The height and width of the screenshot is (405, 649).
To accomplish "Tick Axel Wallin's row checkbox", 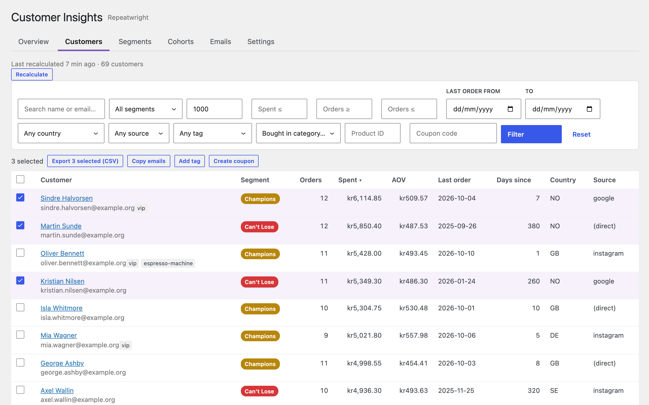I will [20, 390].
